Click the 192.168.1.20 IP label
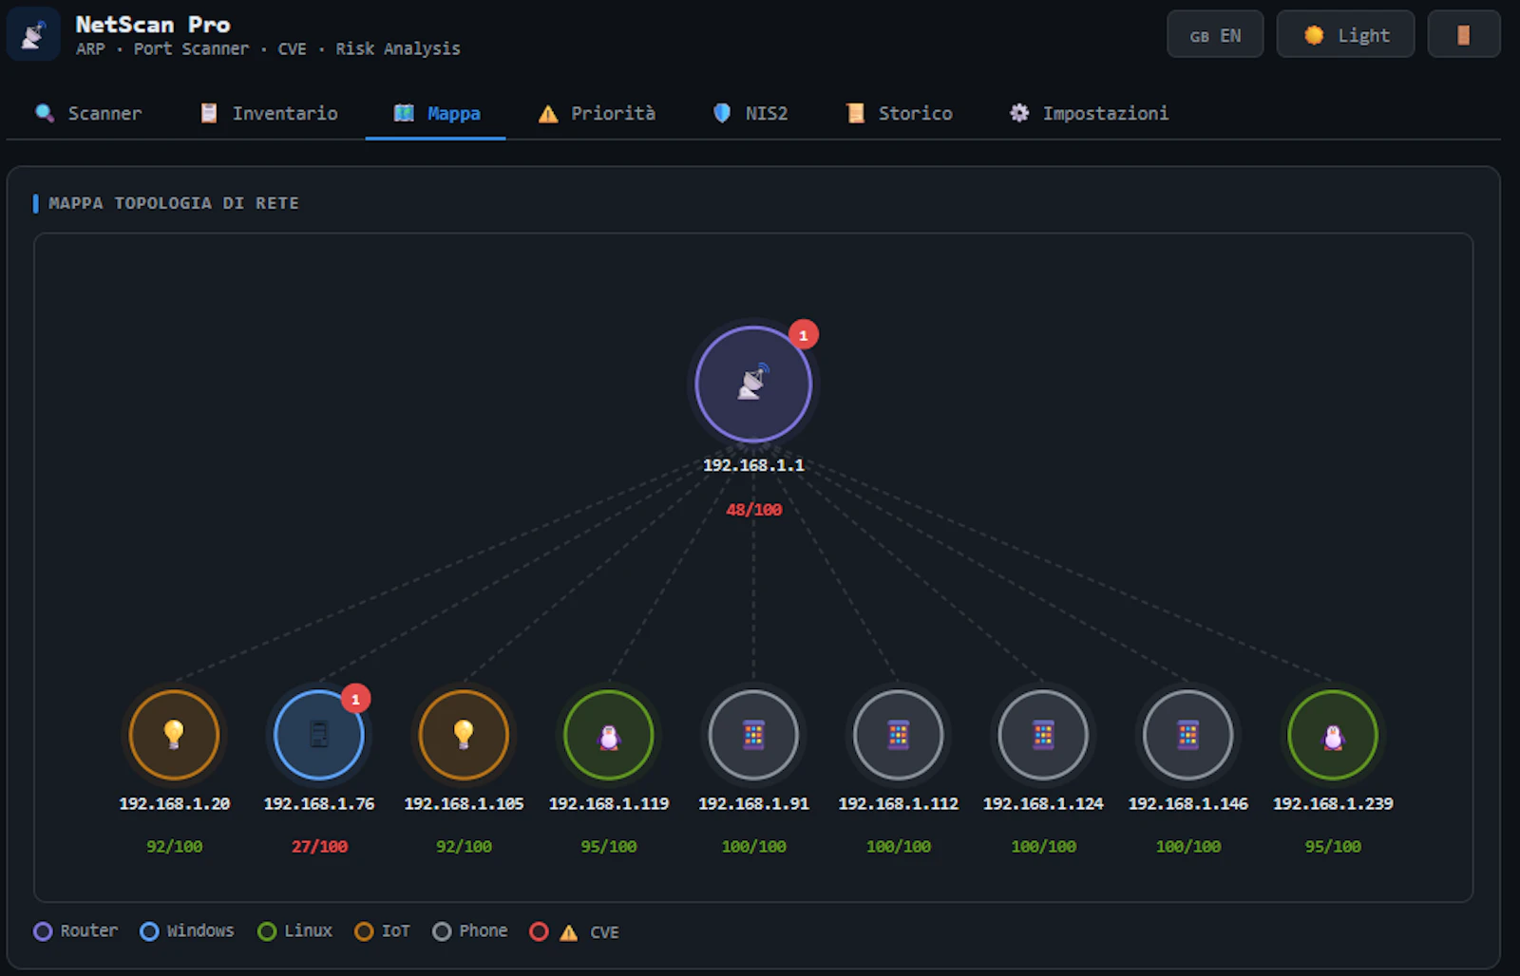1520x976 pixels. tap(174, 803)
